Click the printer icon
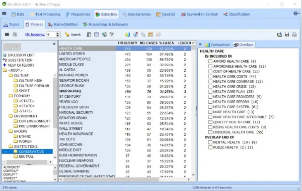The image size is (302, 191). click(x=294, y=35)
